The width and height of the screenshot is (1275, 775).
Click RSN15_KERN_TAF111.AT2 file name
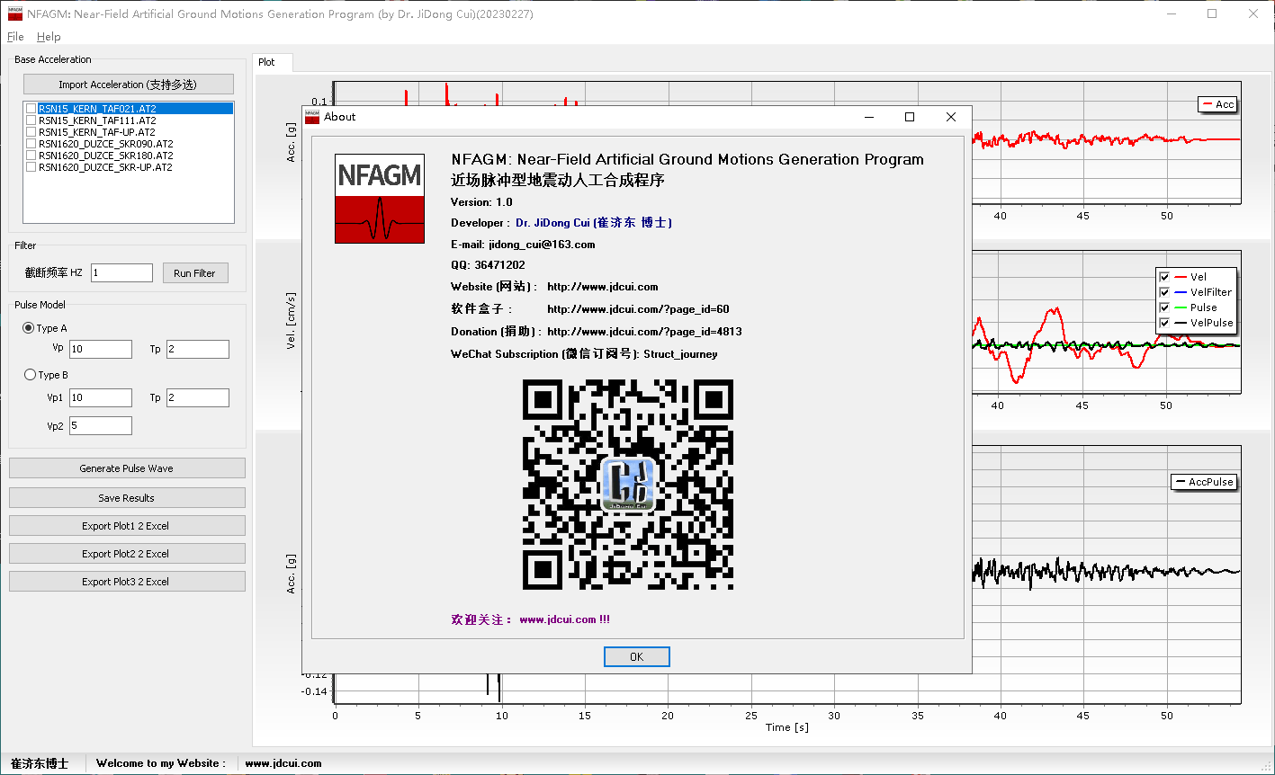97,120
